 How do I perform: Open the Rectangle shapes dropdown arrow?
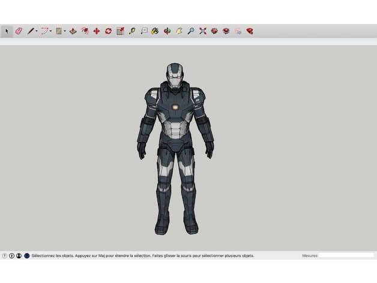click(x=65, y=31)
